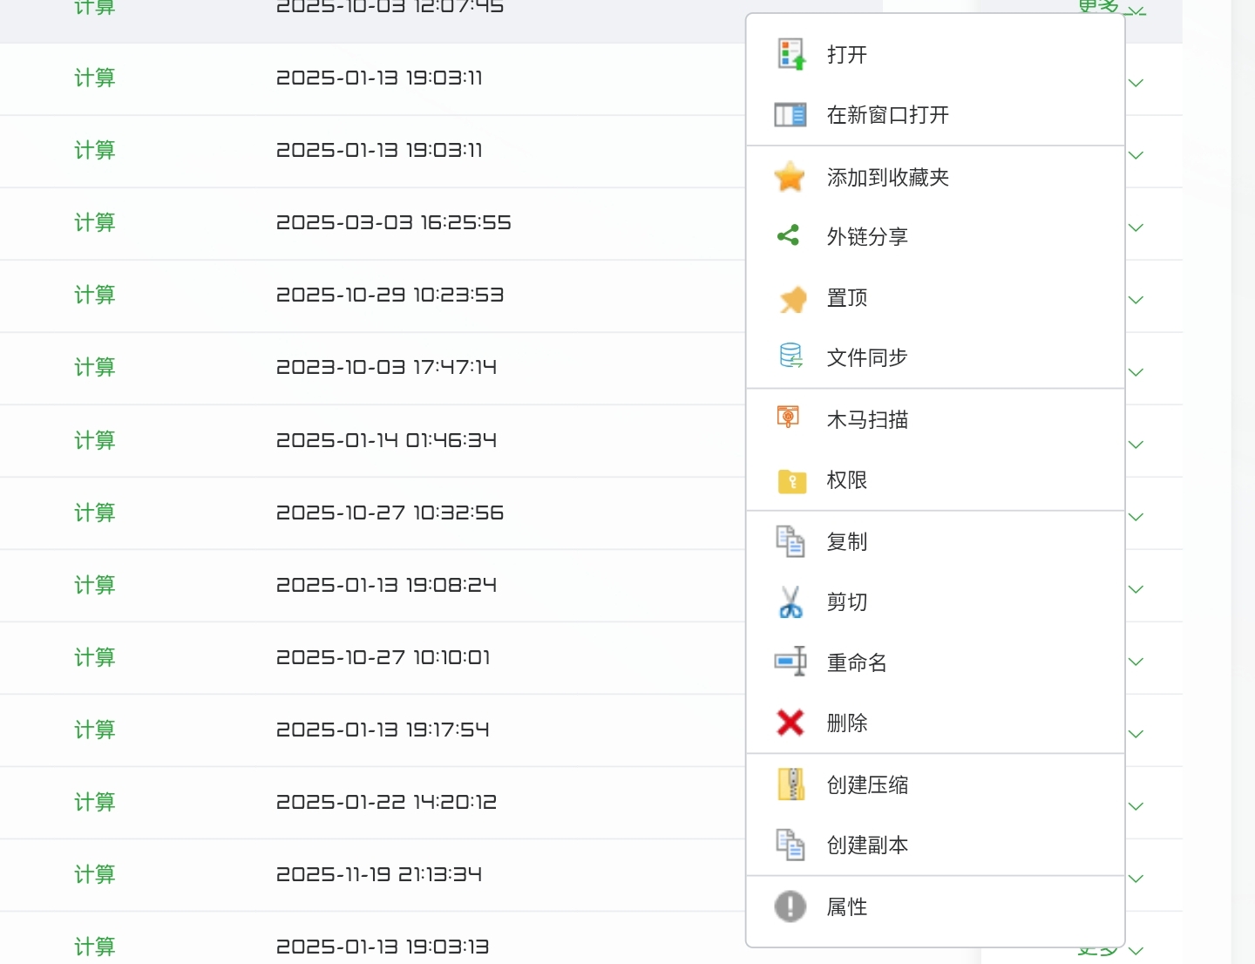1255x964 pixels.
Task: Click the pin icon for 置顶
Action: [790, 297]
